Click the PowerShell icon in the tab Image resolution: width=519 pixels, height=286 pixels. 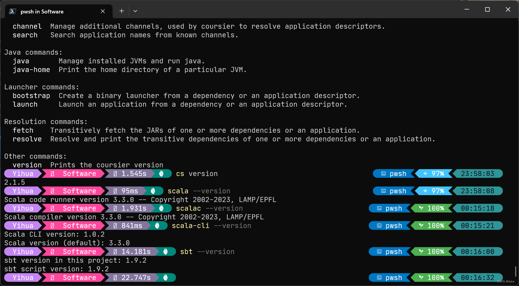[13, 11]
